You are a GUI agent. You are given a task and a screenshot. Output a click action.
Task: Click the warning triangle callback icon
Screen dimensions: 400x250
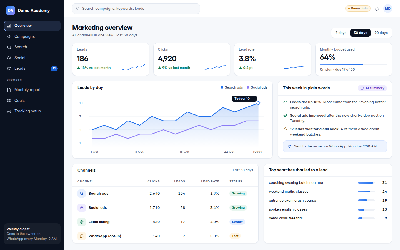[x=285, y=129]
